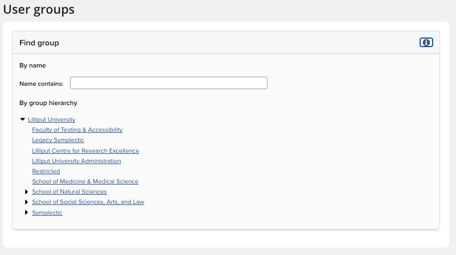Expand the Symplectic group node
The image size is (456, 255).
coord(27,212)
